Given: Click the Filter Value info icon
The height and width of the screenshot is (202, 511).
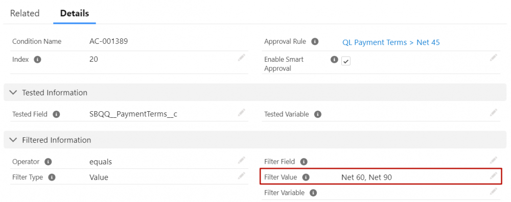Looking at the screenshot, I should pyautogui.click(x=306, y=178).
